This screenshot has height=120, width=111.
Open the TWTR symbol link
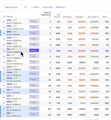(9, 84)
